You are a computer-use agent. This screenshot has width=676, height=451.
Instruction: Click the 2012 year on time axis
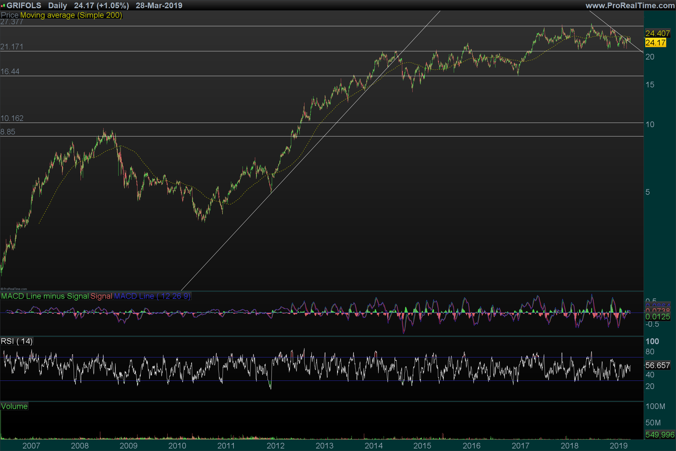pos(275,446)
